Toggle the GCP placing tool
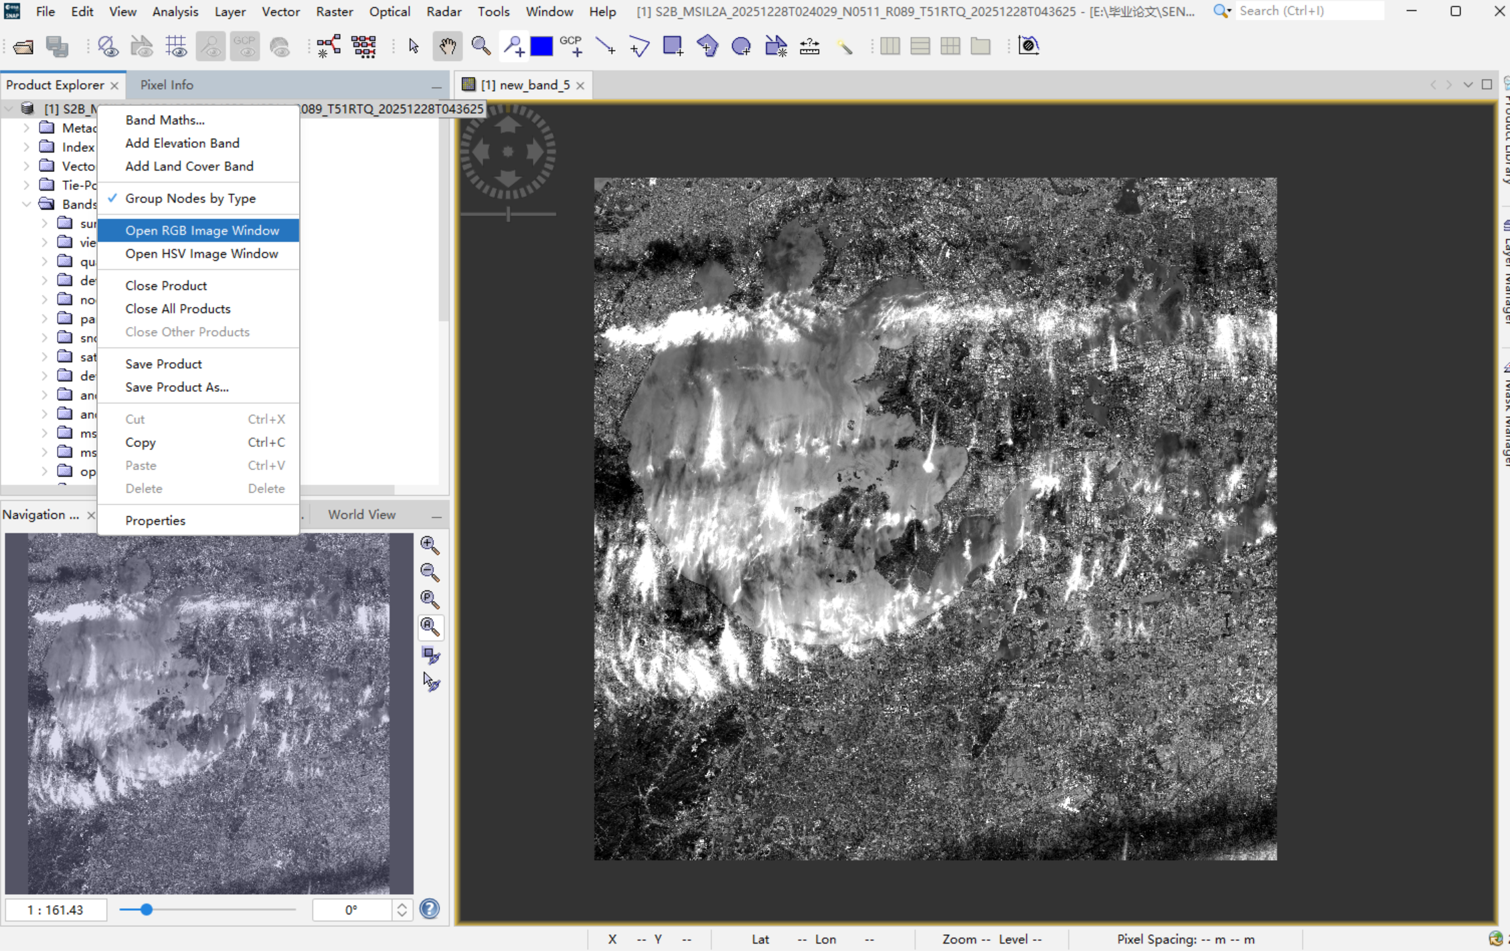1510x951 pixels. (x=571, y=46)
